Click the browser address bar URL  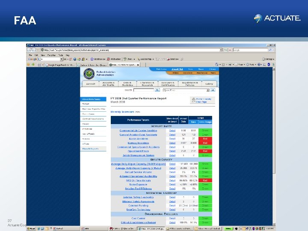pyautogui.click(x=130, y=50)
